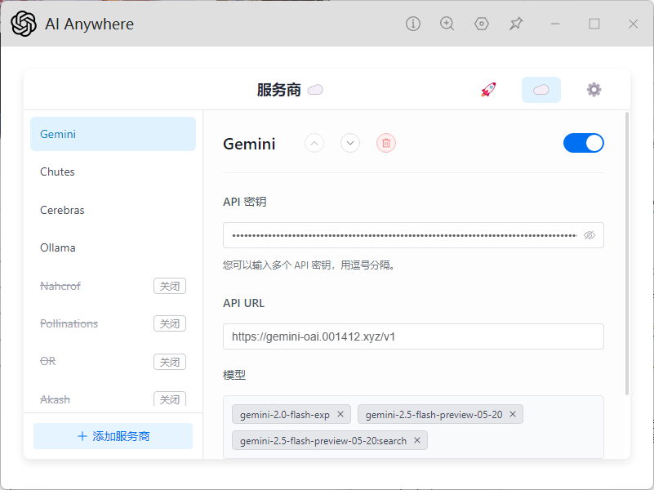This screenshot has width=654, height=490.
Task: Show API key with the eye icon
Action: point(589,235)
